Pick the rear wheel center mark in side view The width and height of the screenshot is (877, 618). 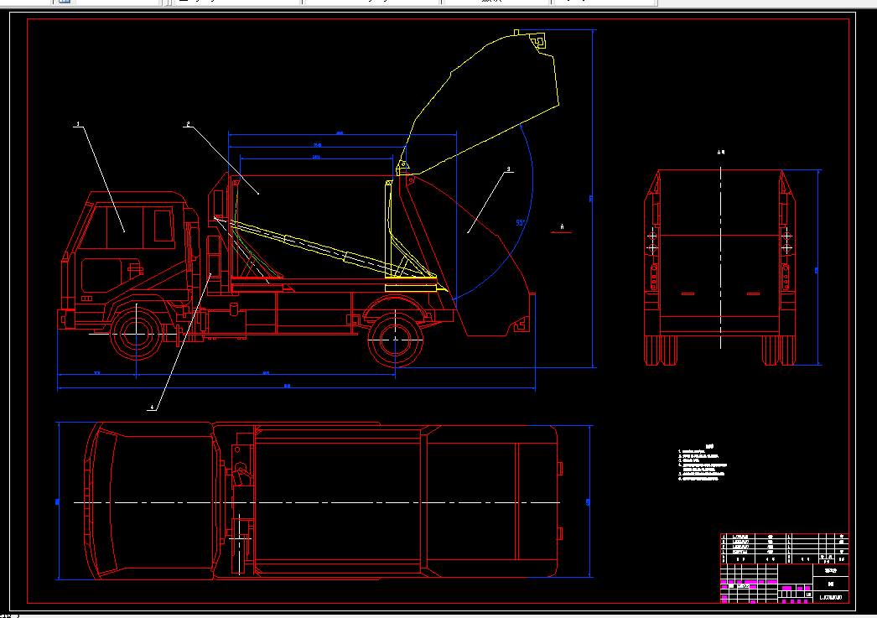[396, 339]
